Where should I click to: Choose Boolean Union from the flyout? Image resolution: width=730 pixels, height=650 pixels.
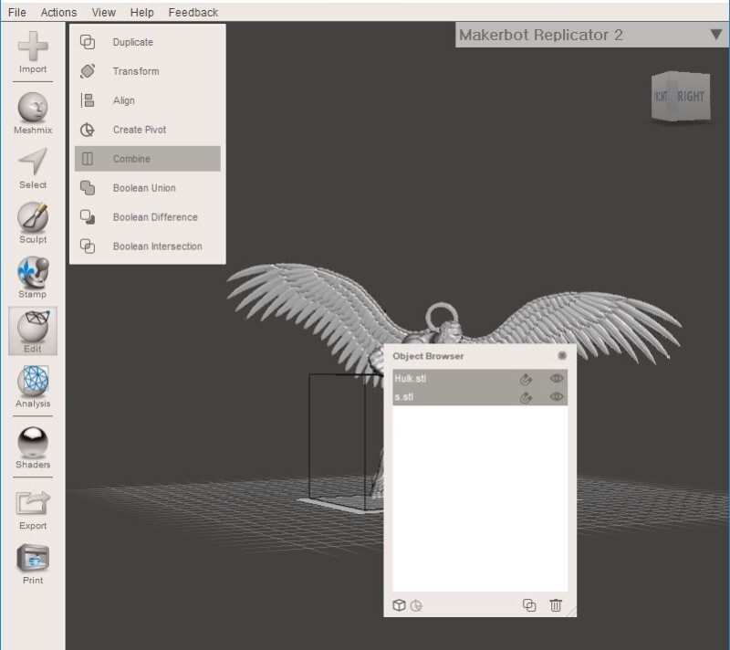point(148,188)
